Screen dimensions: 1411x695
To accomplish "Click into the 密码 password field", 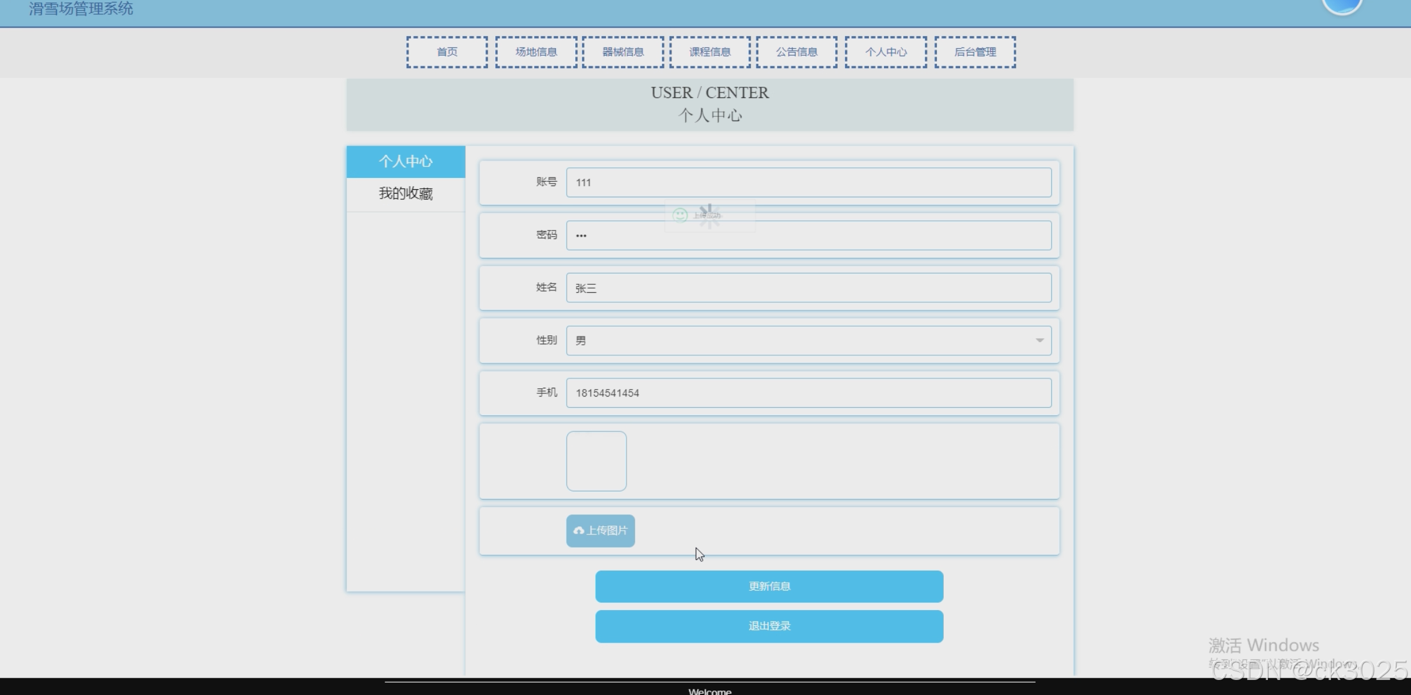I will click(x=808, y=235).
